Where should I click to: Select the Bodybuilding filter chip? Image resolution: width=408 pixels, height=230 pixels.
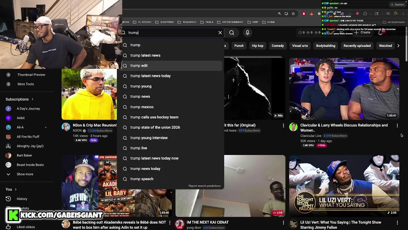coord(326,46)
